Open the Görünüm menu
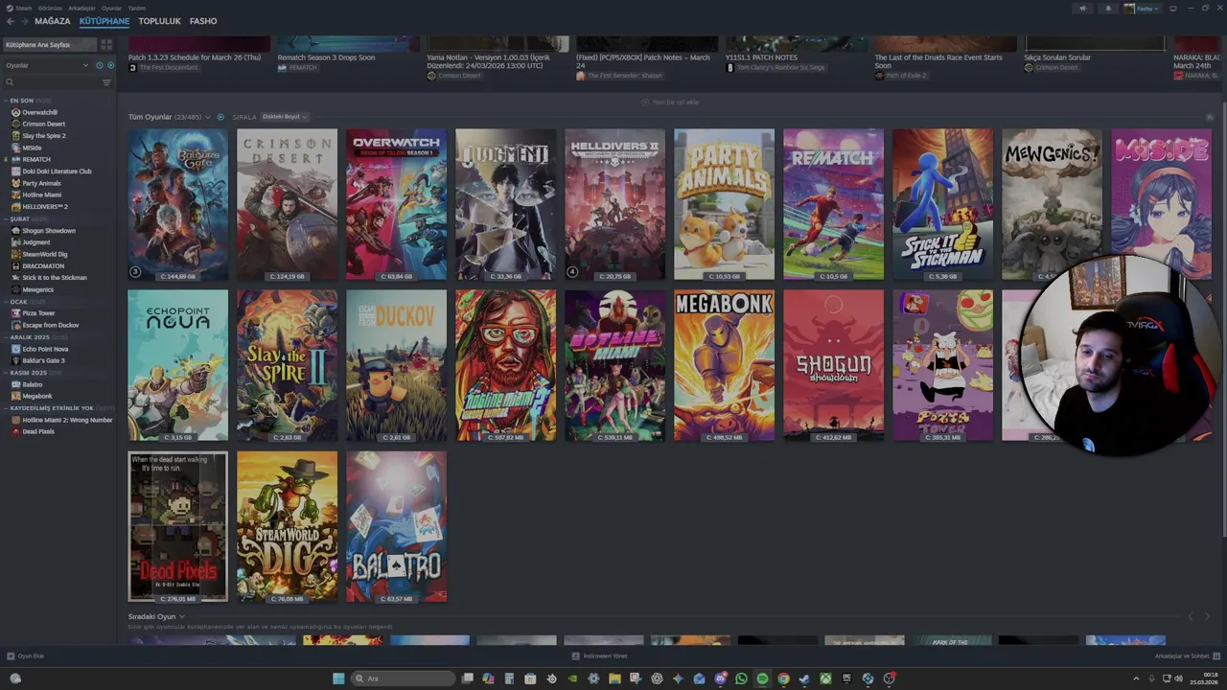1227x690 pixels. click(50, 8)
